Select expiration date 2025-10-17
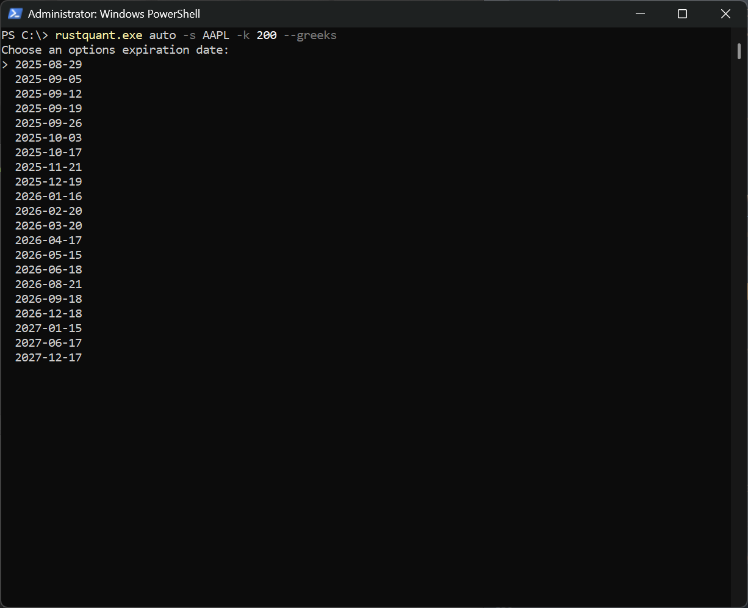Image resolution: width=748 pixels, height=608 pixels. (48, 152)
